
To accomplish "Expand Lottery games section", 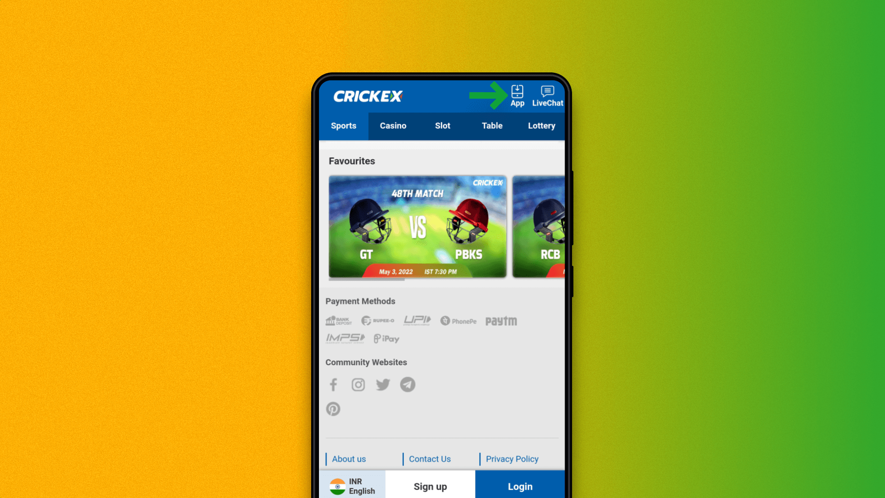I will (x=541, y=125).
